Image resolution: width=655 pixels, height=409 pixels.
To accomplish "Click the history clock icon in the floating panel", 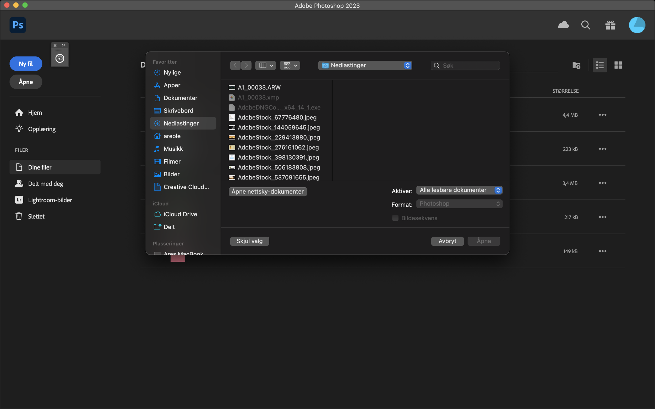I will (x=59, y=58).
